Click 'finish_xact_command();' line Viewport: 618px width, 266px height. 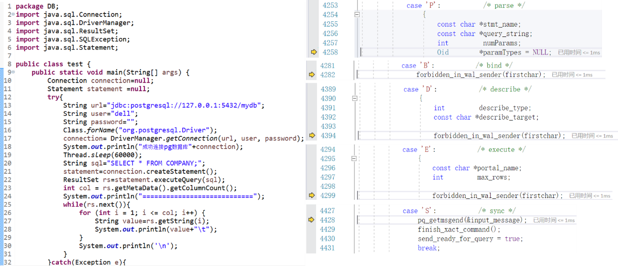pyautogui.click(x=459, y=230)
